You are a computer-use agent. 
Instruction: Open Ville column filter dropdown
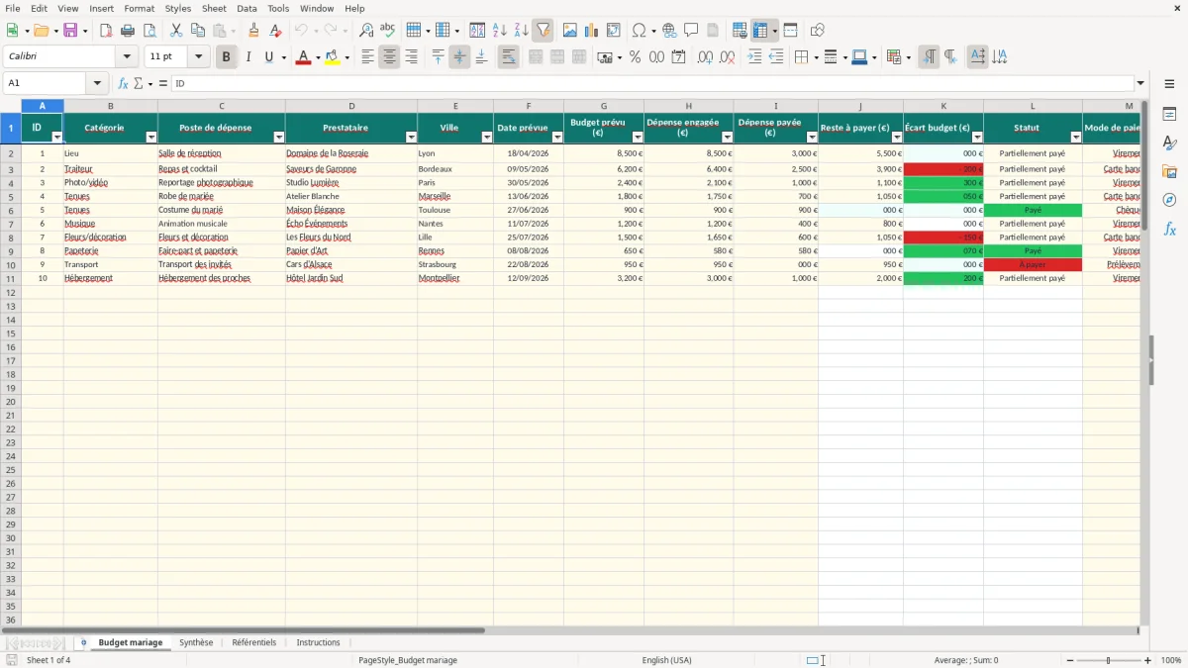487,137
